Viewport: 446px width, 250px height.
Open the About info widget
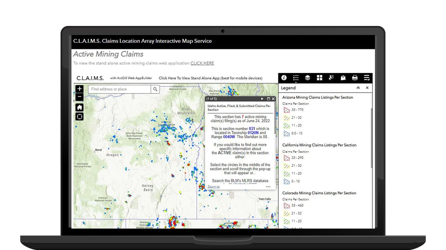(x=284, y=78)
